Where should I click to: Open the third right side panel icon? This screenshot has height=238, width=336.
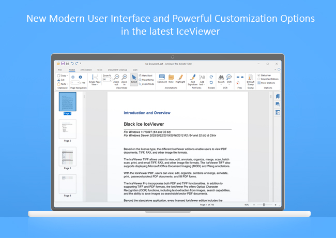point(278,112)
